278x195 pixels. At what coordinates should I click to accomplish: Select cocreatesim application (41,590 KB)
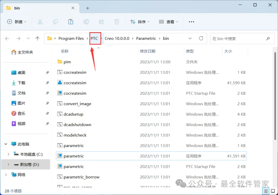(151, 83)
